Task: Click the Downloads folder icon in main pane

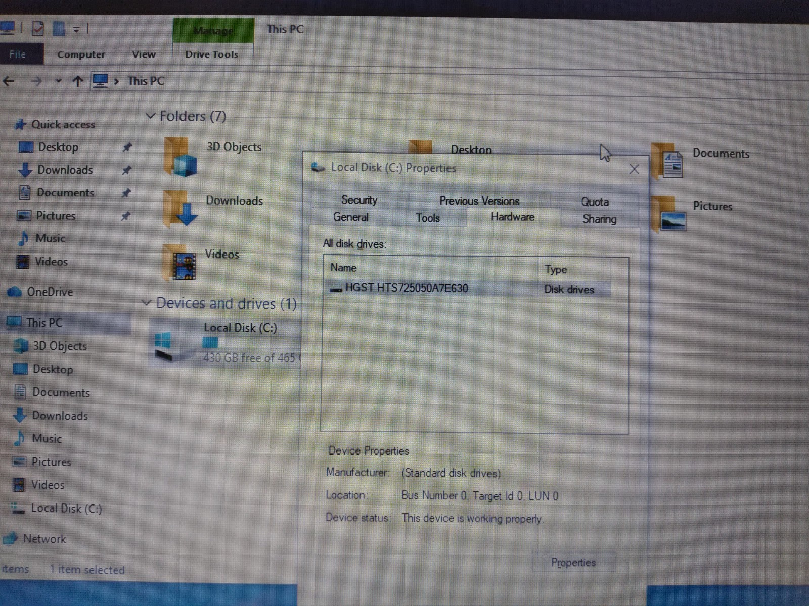Action: pos(180,208)
